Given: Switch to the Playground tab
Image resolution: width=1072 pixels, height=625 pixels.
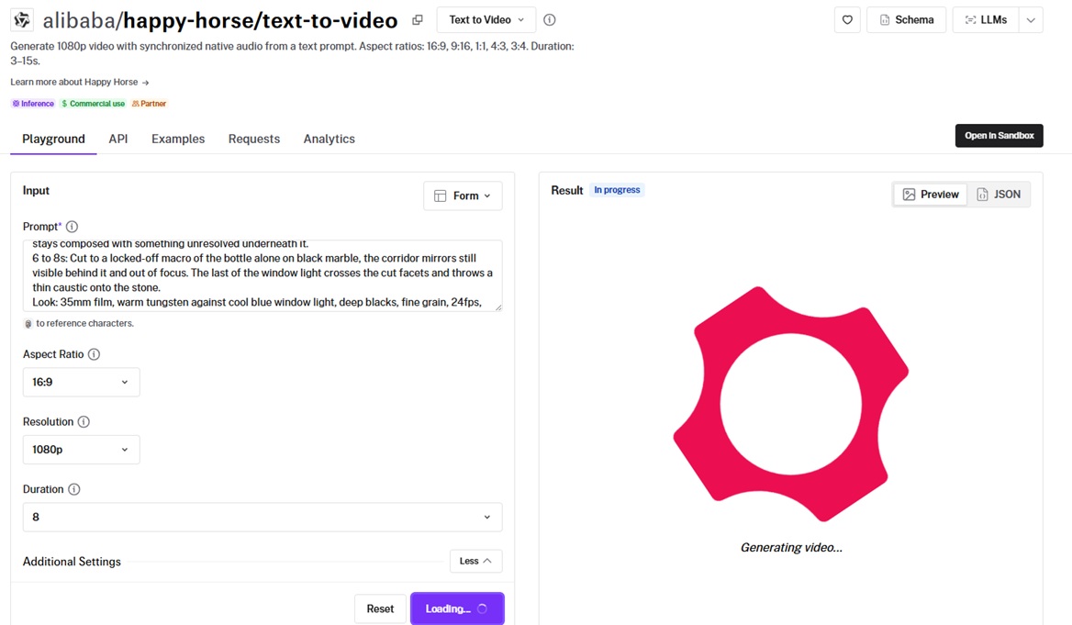Looking at the screenshot, I should [53, 139].
